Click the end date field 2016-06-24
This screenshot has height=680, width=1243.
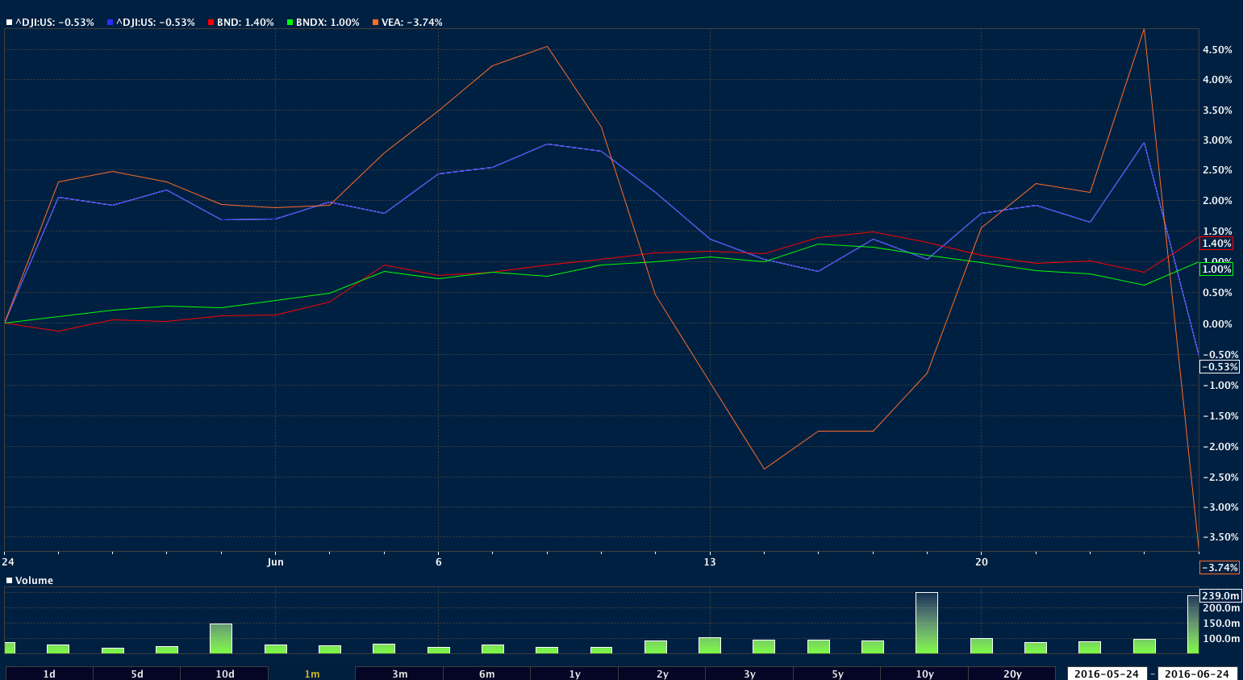[1197, 674]
